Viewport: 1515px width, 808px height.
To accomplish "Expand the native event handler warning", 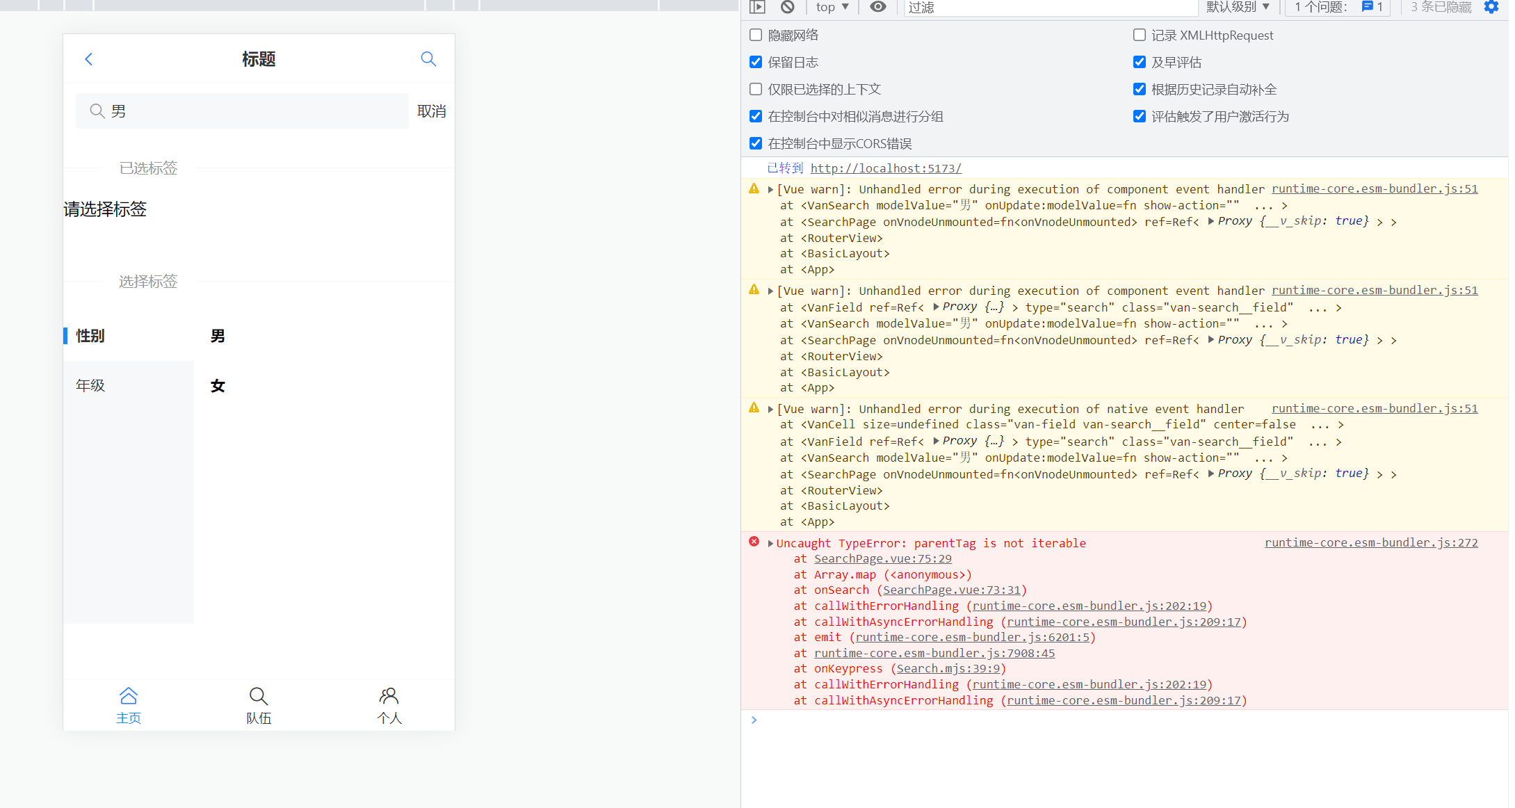I will [770, 409].
